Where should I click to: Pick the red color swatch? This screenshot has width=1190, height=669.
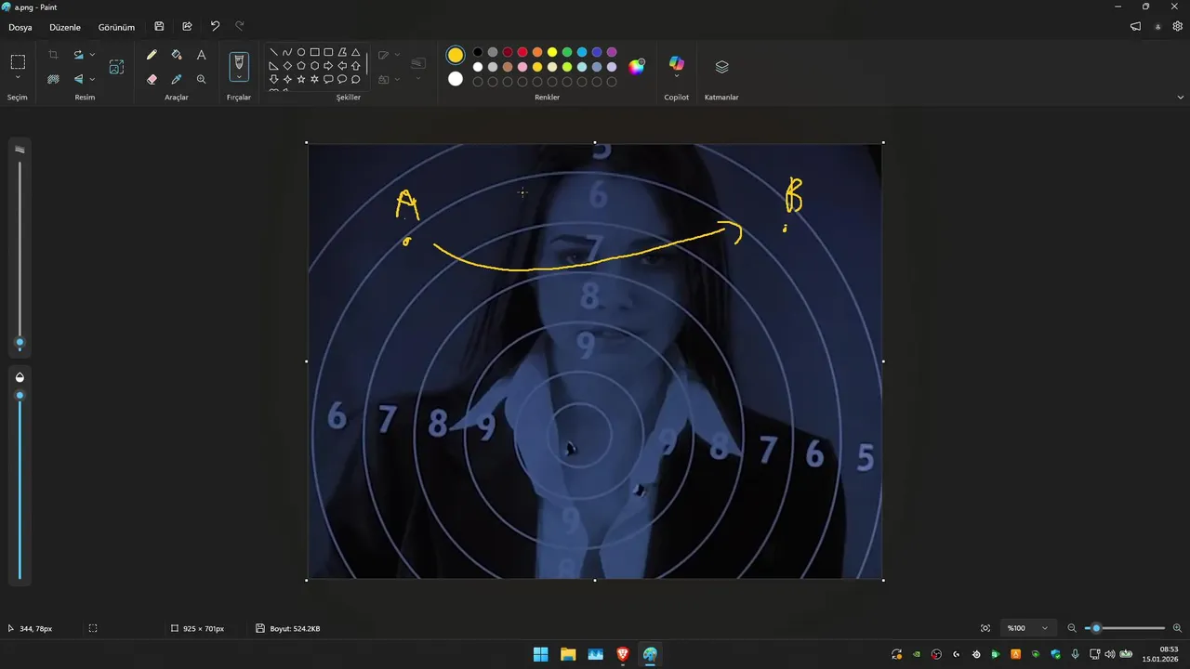pyautogui.click(x=522, y=52)
